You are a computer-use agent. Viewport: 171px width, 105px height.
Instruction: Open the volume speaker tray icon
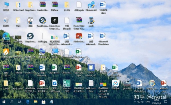tap(143, 102)
